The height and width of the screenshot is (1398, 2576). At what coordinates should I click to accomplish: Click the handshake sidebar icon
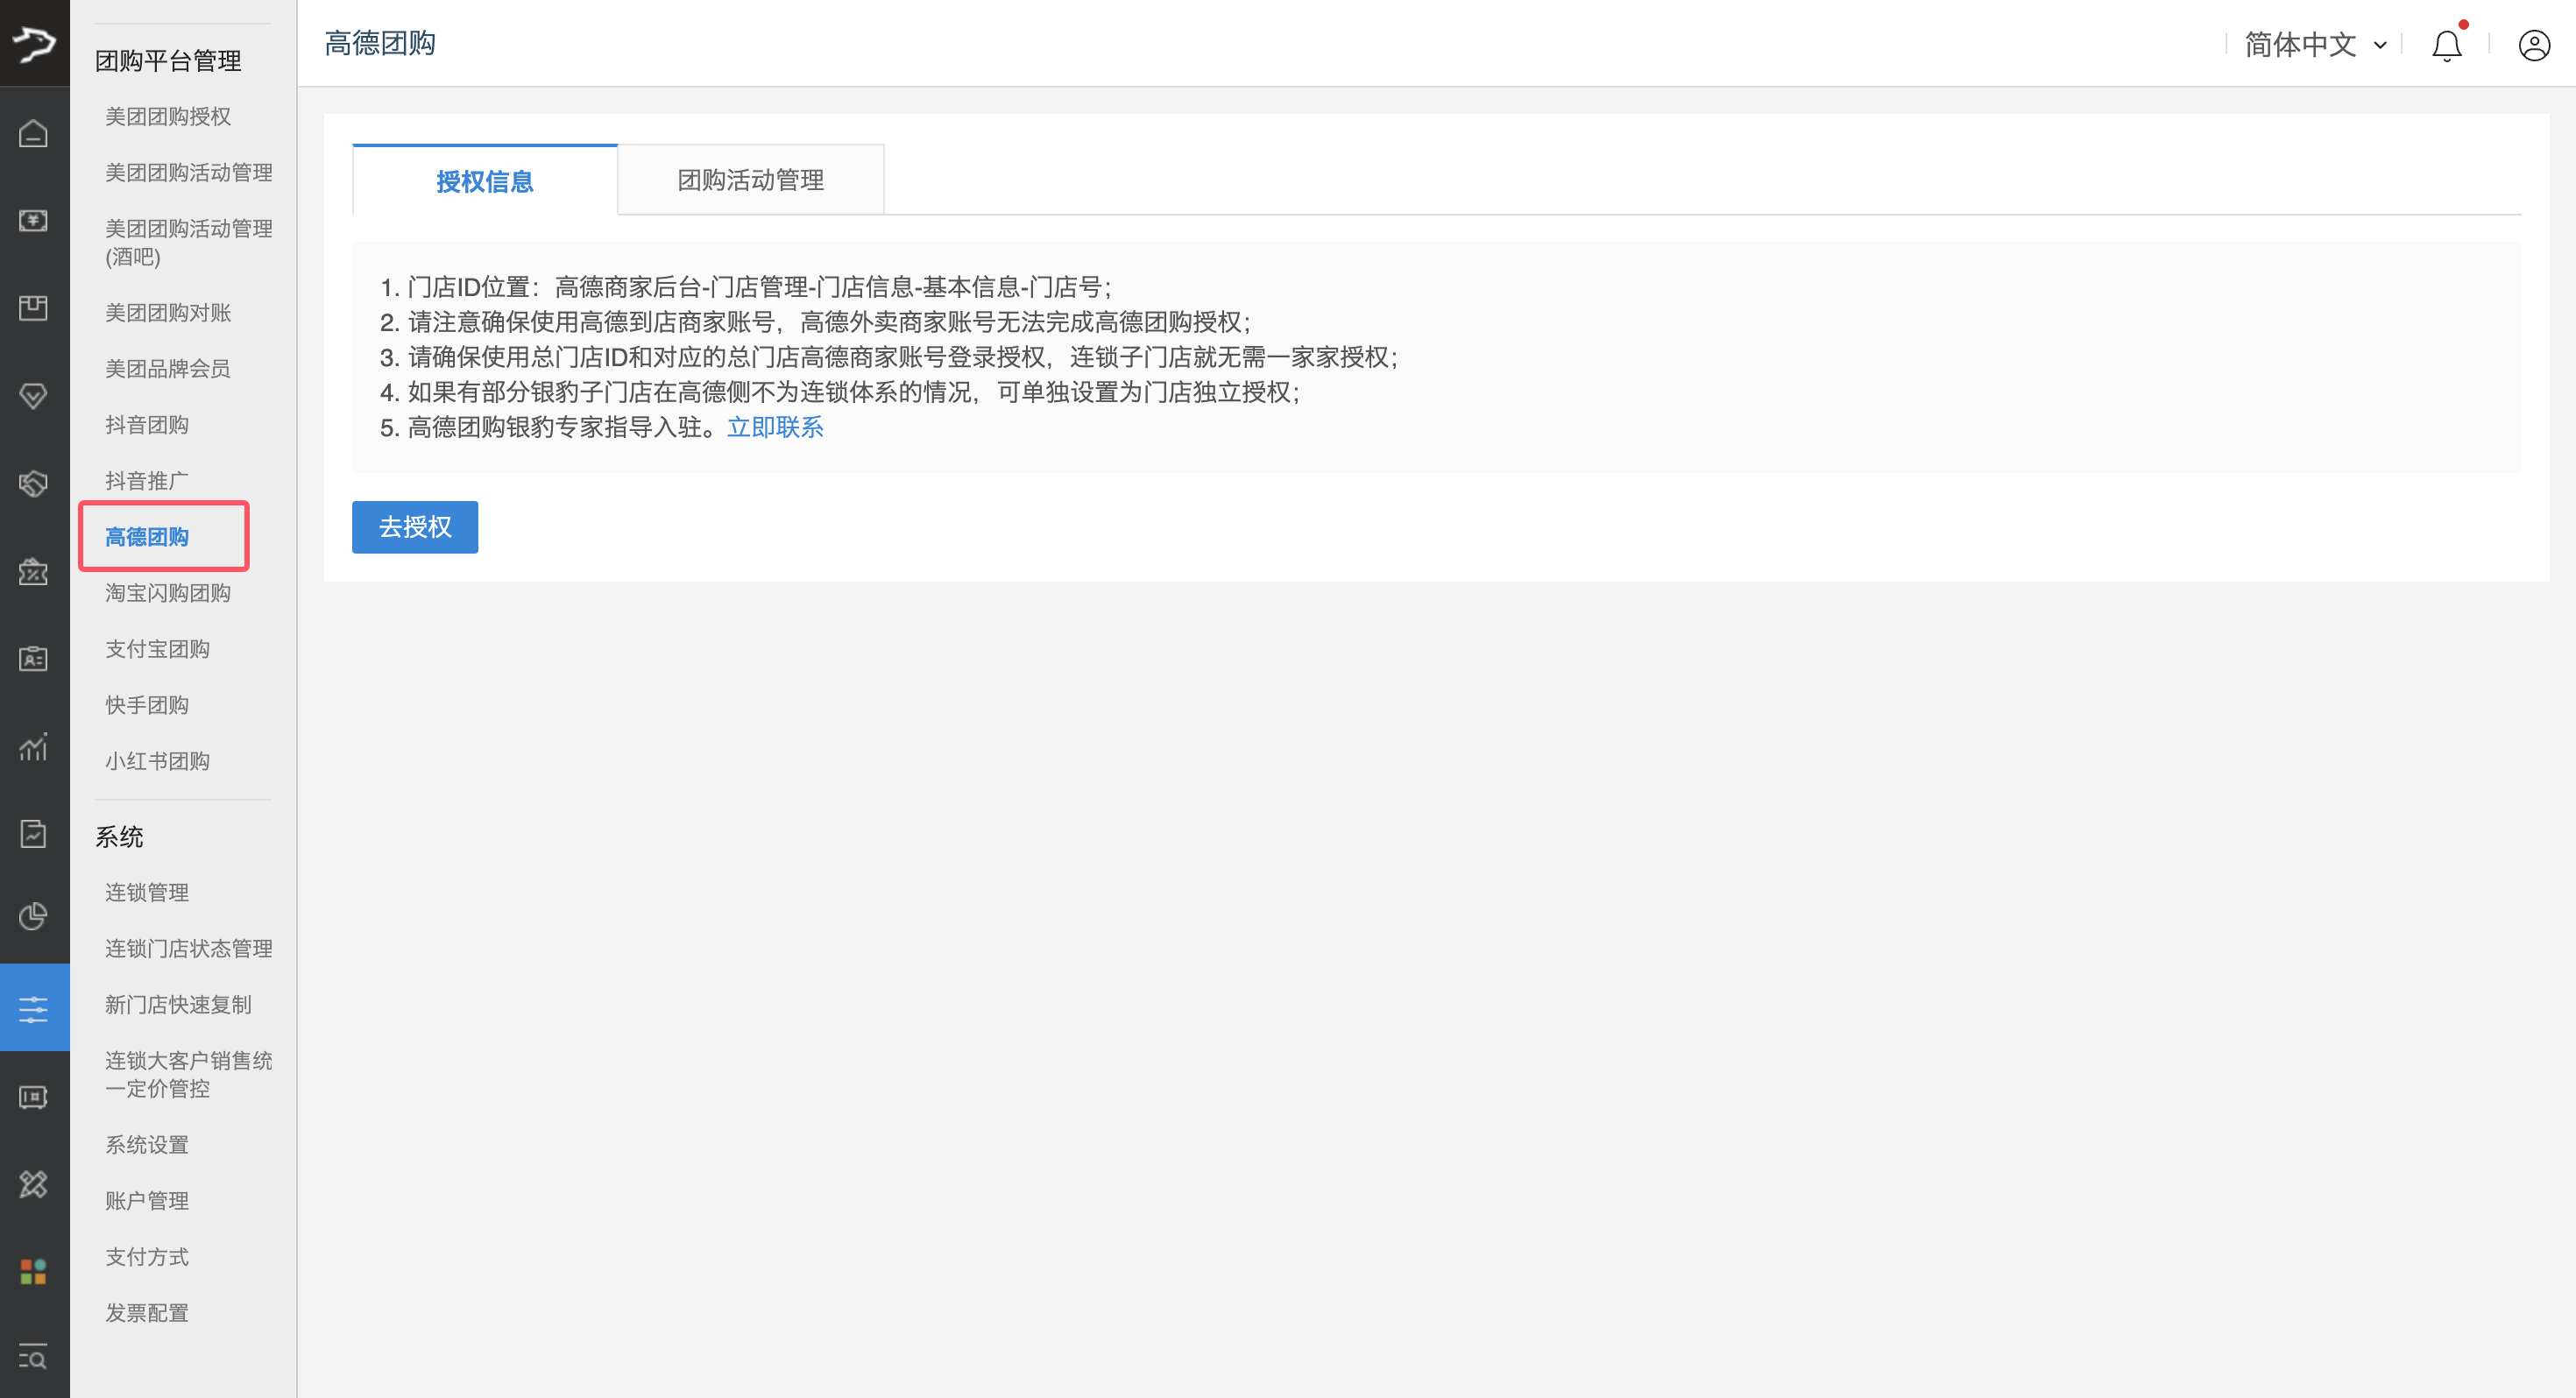(33, 484)
